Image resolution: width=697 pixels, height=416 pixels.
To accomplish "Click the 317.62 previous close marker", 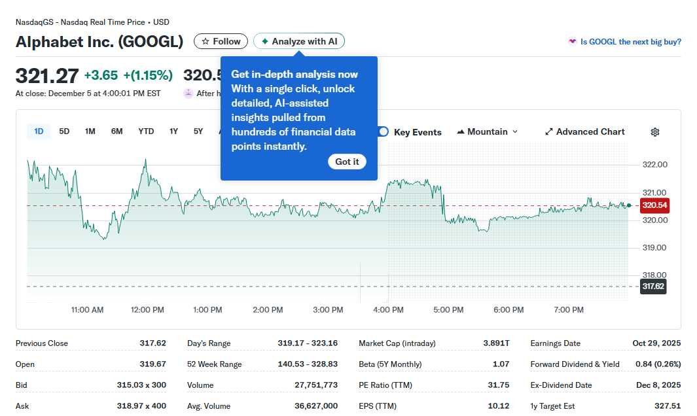I will (652, 286).
